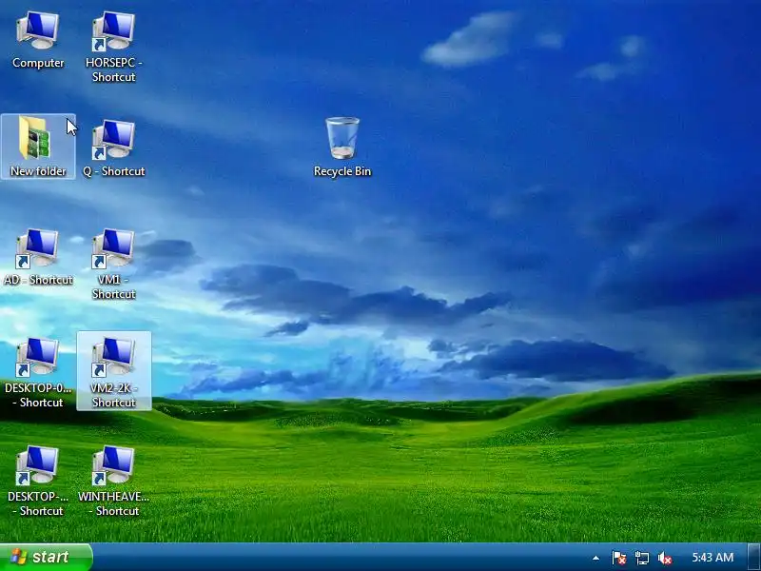Click the muted volume tray icon
This screenshot has height=571, width=761.
click(x=664, y=558)
